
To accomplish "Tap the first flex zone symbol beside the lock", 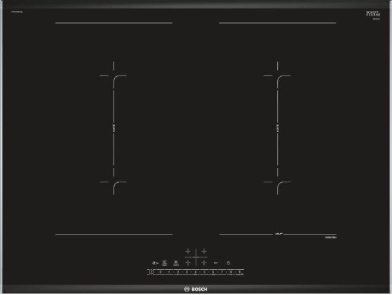I will click(164, 263).
